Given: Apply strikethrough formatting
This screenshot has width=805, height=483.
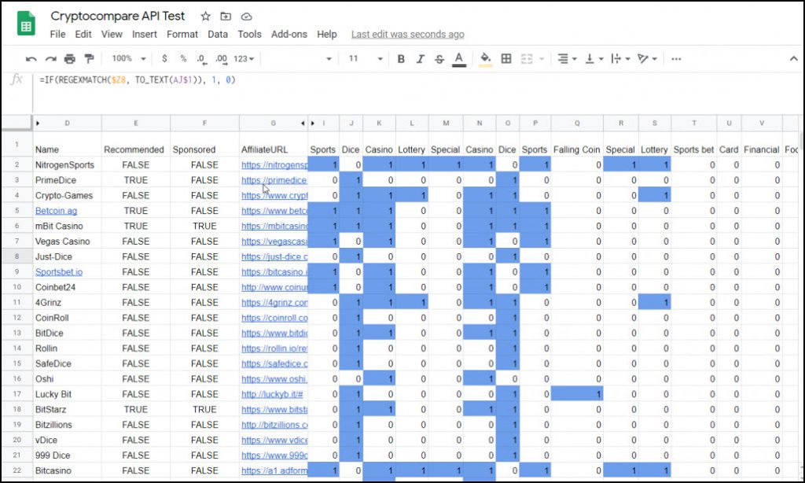Looking at the screenshot, I should click(439, 59).
